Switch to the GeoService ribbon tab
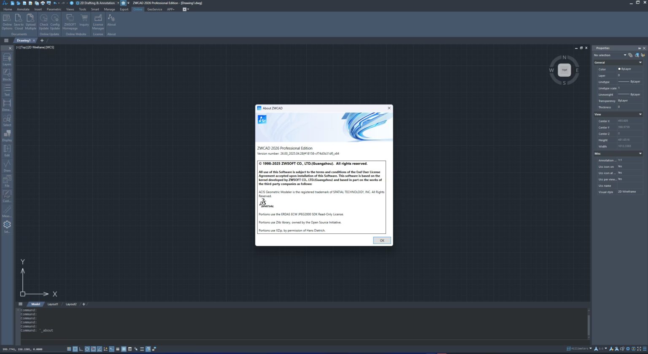 point(154,9)
